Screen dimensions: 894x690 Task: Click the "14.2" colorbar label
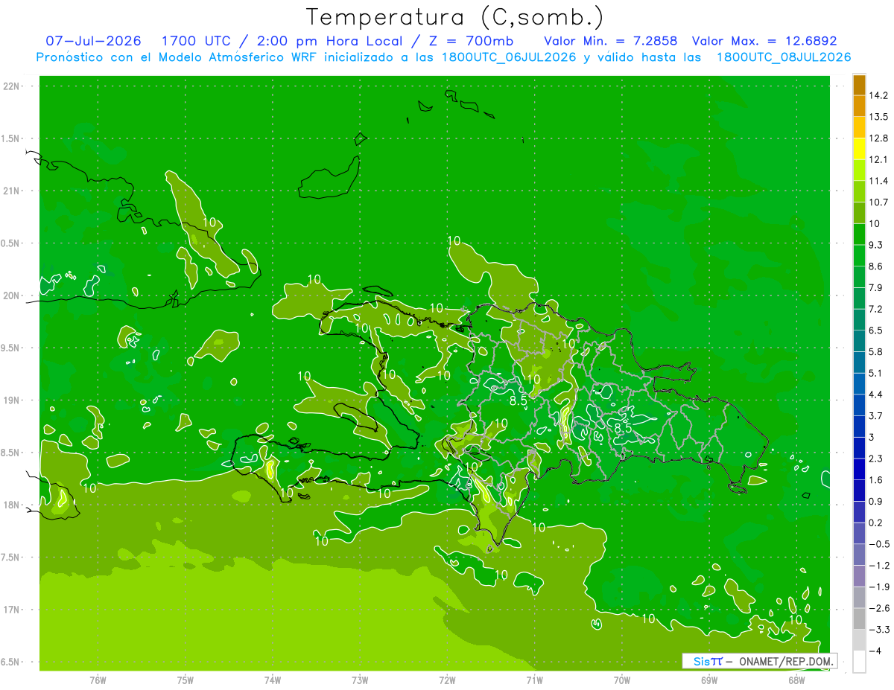879,95
